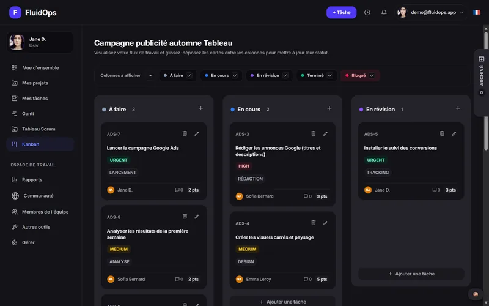Open Communauté section
489x306 pixels.
(40, 196)
